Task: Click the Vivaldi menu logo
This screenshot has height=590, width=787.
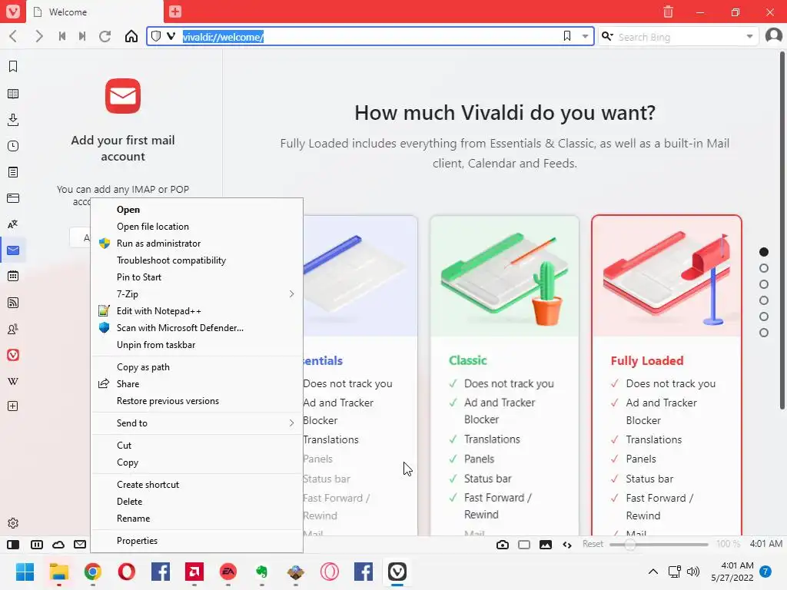Action: click(x=13, y=12)
